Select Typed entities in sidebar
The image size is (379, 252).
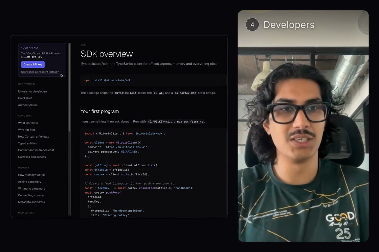tap(27, 143)
